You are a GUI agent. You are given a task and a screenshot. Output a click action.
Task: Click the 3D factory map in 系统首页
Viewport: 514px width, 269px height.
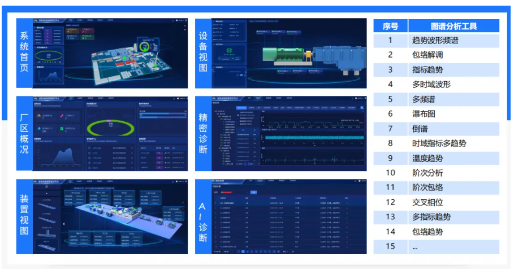coord(131,62)
